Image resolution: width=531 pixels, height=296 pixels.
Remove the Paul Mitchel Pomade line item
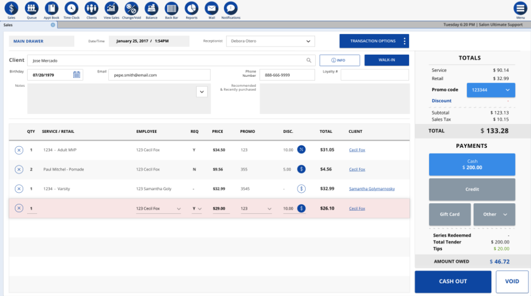[19, 169]
